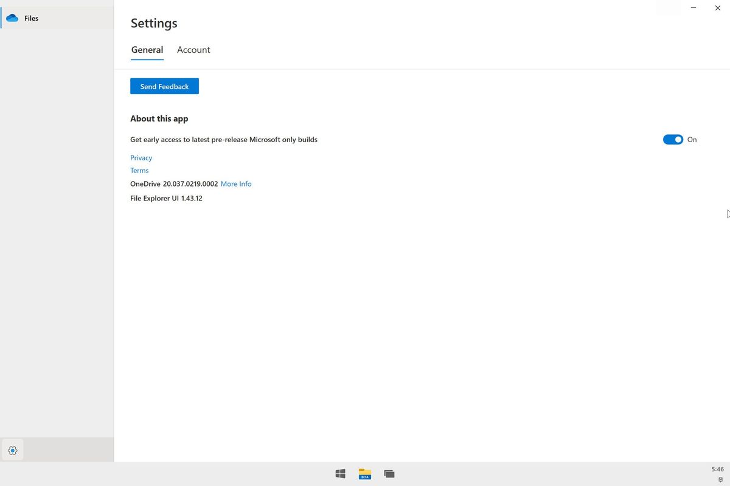Open Task View from the taskbar

pyautogui.click(x=389, y=473)
